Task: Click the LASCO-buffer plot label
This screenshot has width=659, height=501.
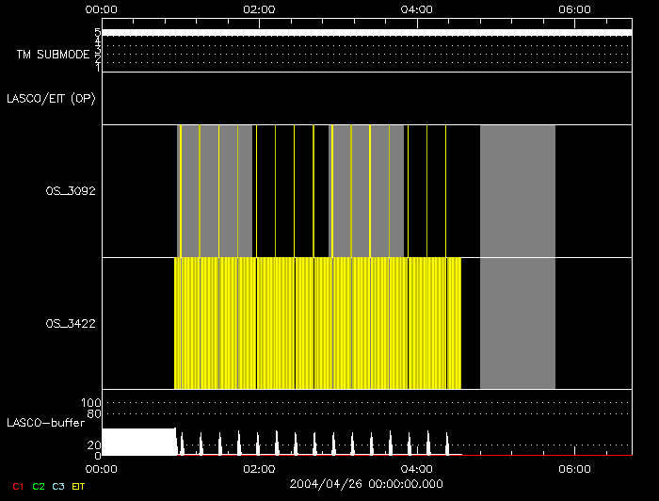Action: 45,423
